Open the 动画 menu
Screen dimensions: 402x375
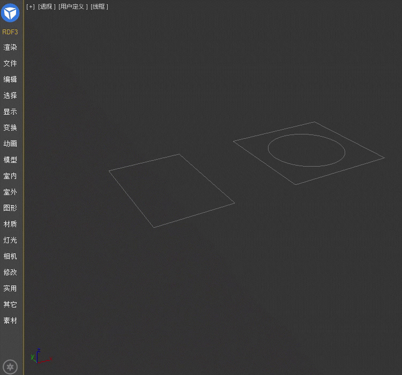point(10,144)
